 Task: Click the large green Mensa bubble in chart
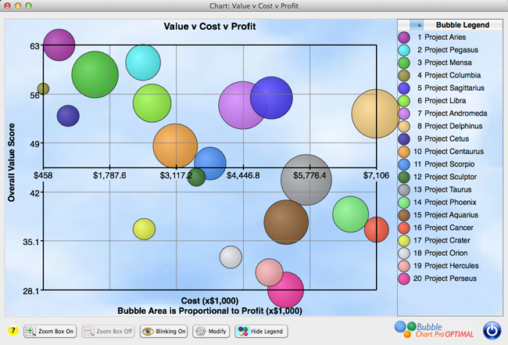95,74
